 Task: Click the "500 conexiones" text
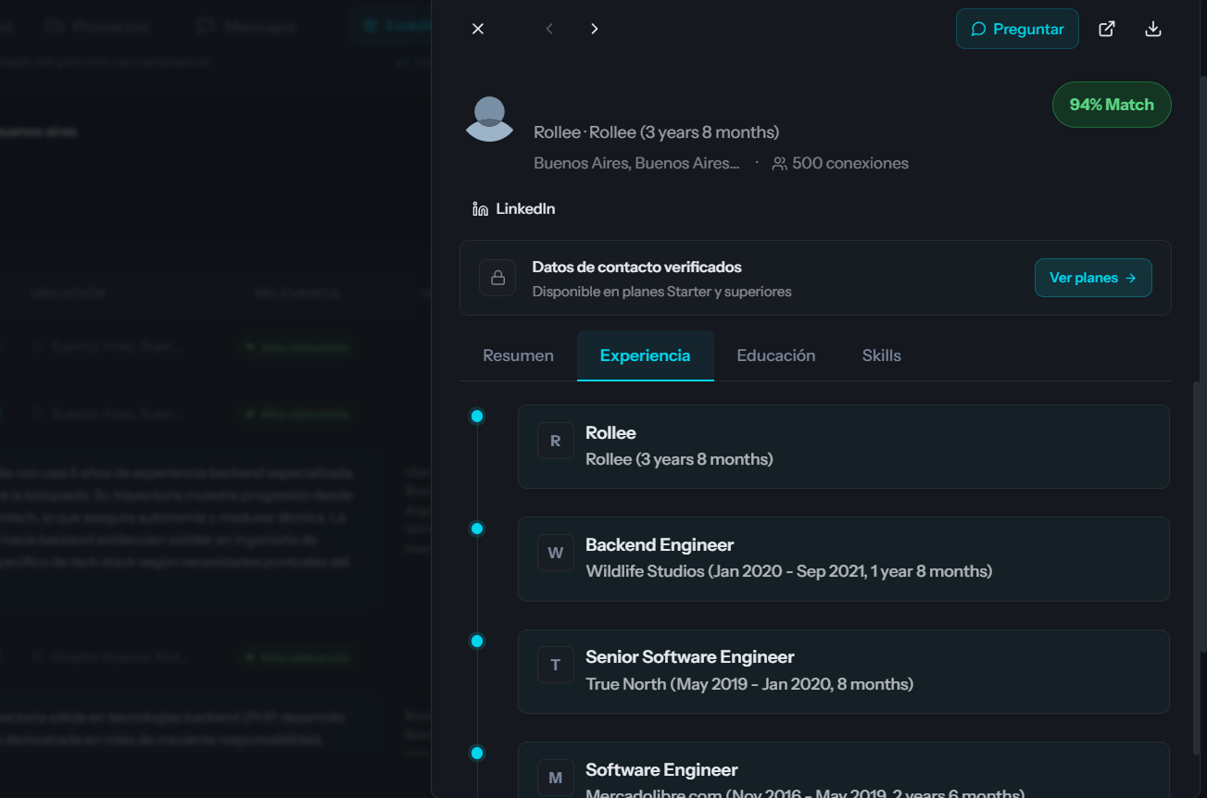(850, 164)
